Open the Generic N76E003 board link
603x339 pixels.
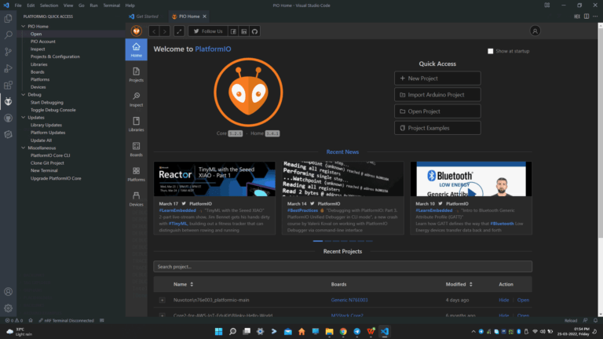tap(349, 300)
